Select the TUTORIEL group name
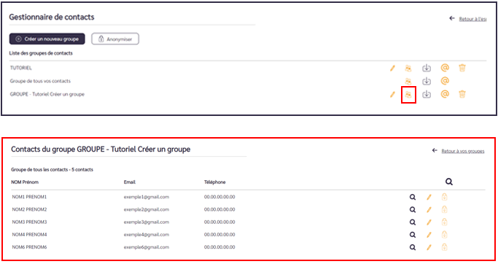The width and height of the screenshot is (498, 264). tap(20, 68)
